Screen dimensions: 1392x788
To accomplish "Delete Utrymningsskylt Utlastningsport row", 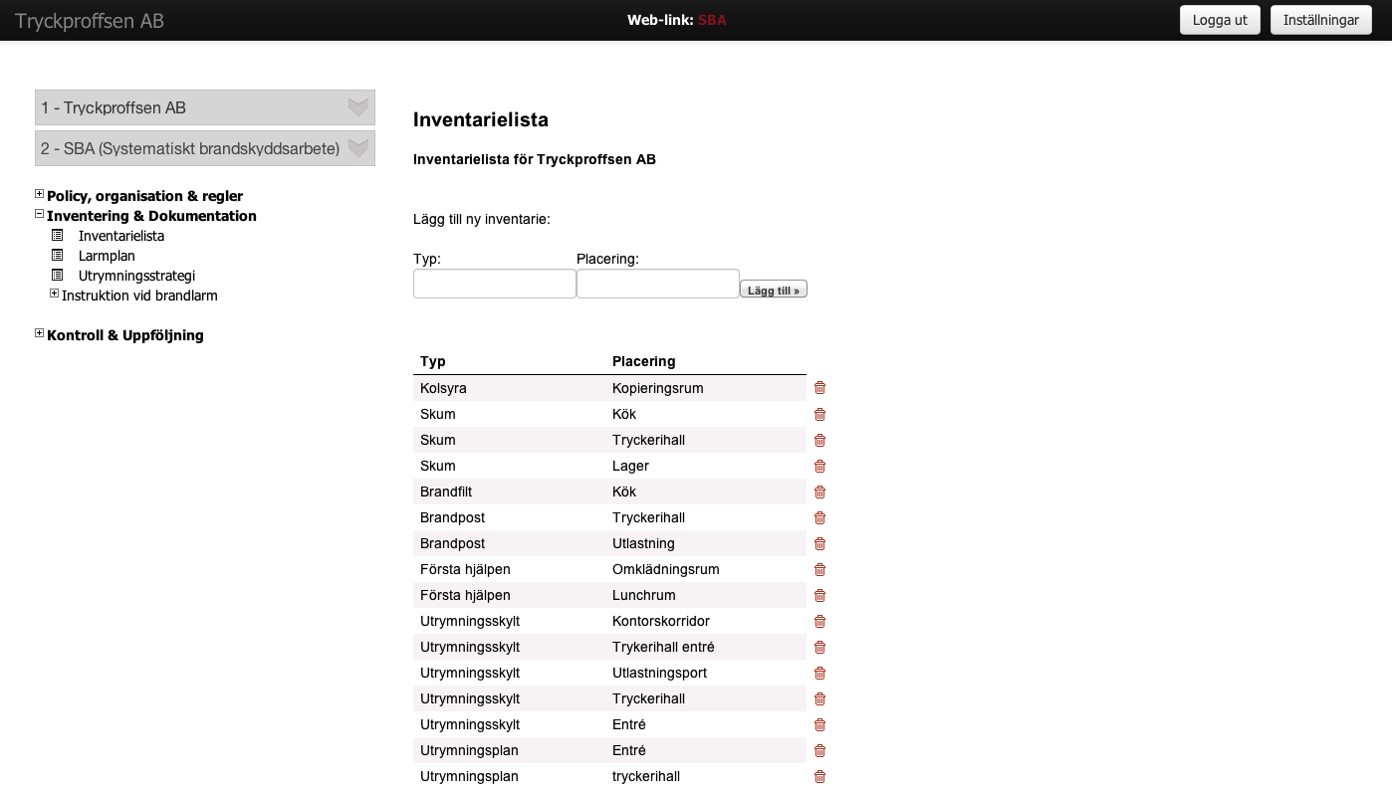I will point(820,673).
